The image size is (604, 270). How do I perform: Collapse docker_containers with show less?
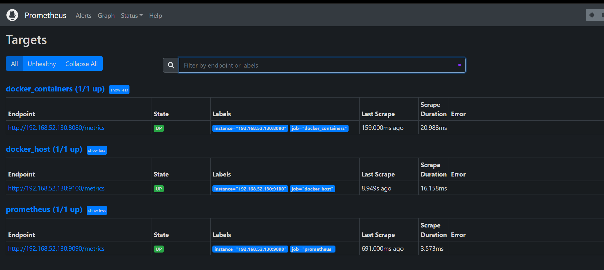119,90
